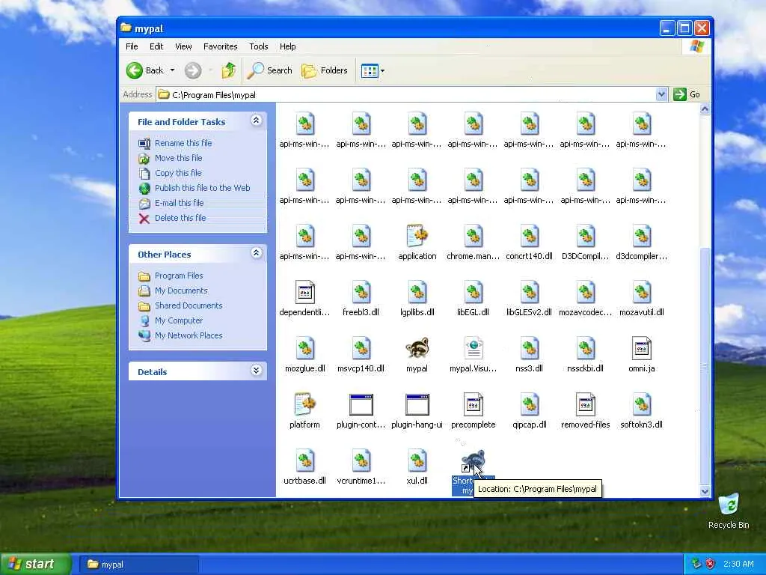
Task: Click Publish this file to the Web
Action: click(202, 188)
